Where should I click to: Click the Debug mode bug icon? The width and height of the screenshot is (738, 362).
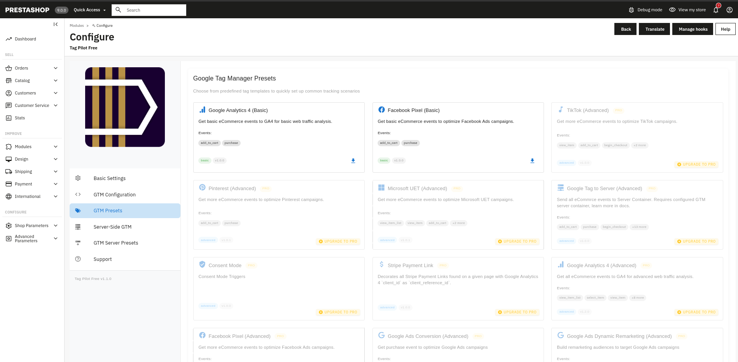point(631,10)
